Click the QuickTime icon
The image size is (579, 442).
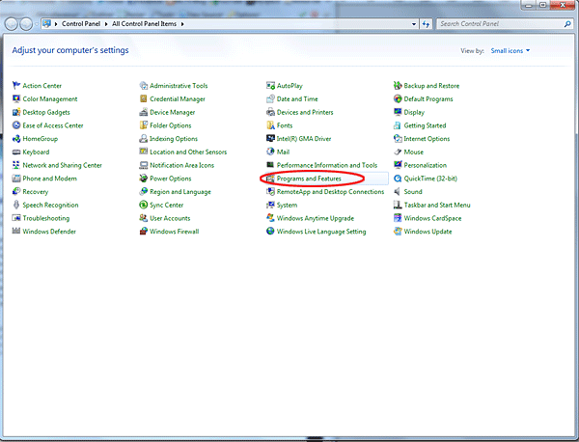pos(398,179)
